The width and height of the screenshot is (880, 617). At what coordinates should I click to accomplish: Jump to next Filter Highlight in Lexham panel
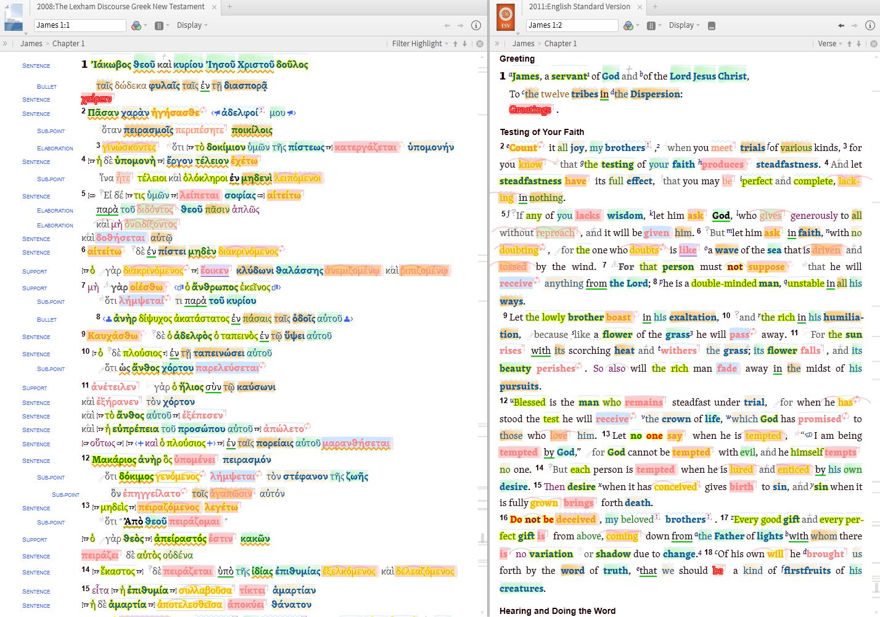pos(465,44)
